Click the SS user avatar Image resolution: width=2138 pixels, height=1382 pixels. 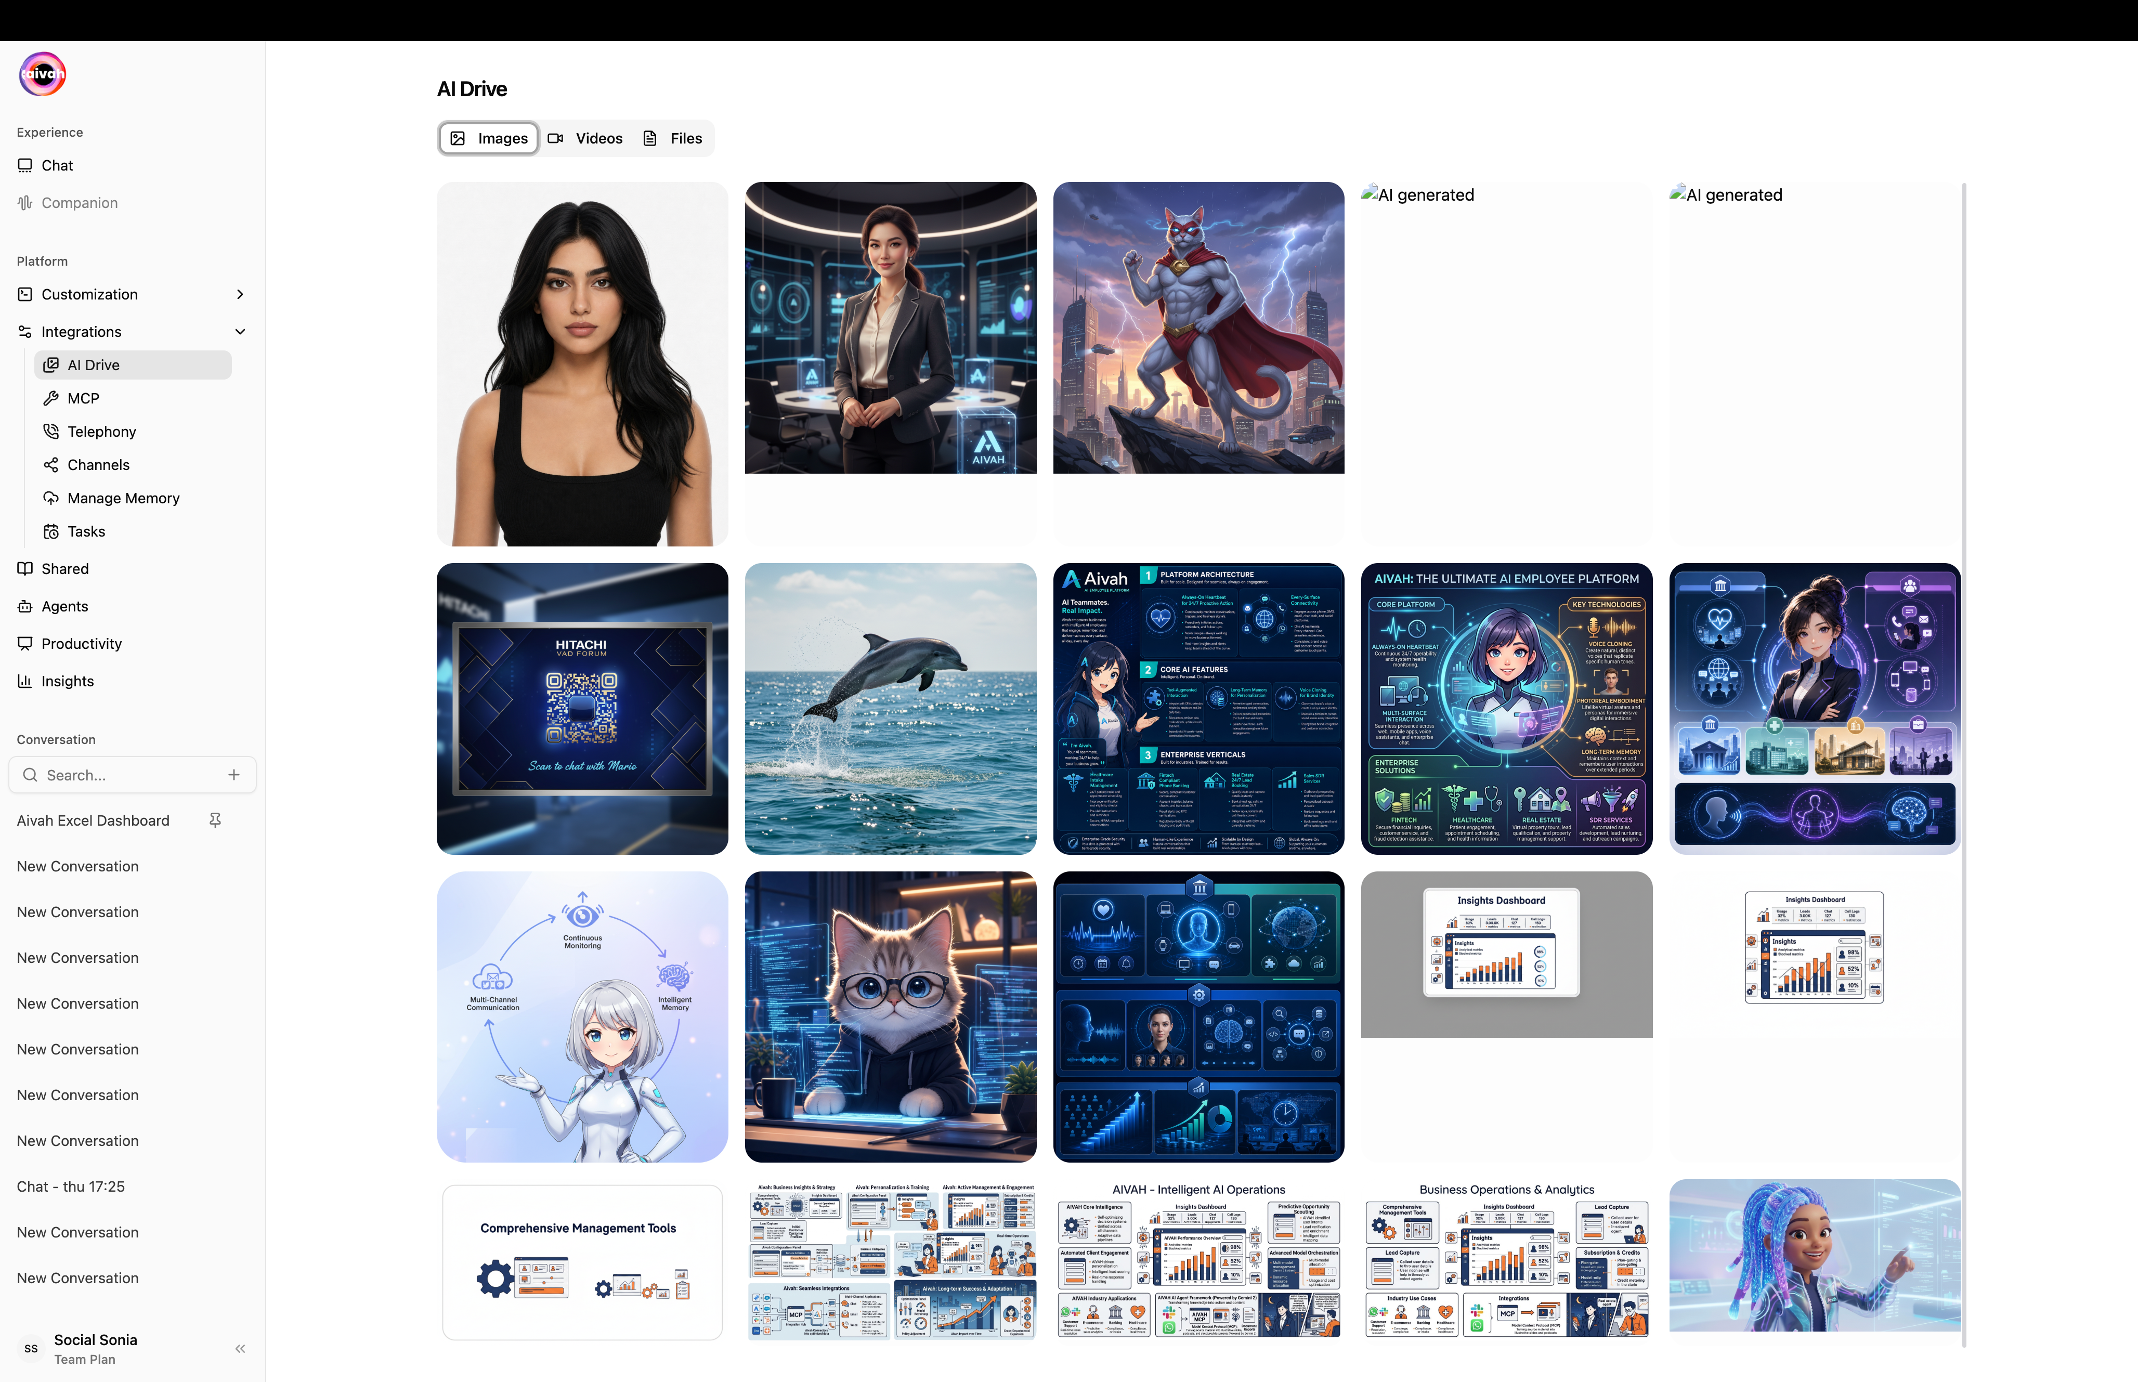[31, 1349]
